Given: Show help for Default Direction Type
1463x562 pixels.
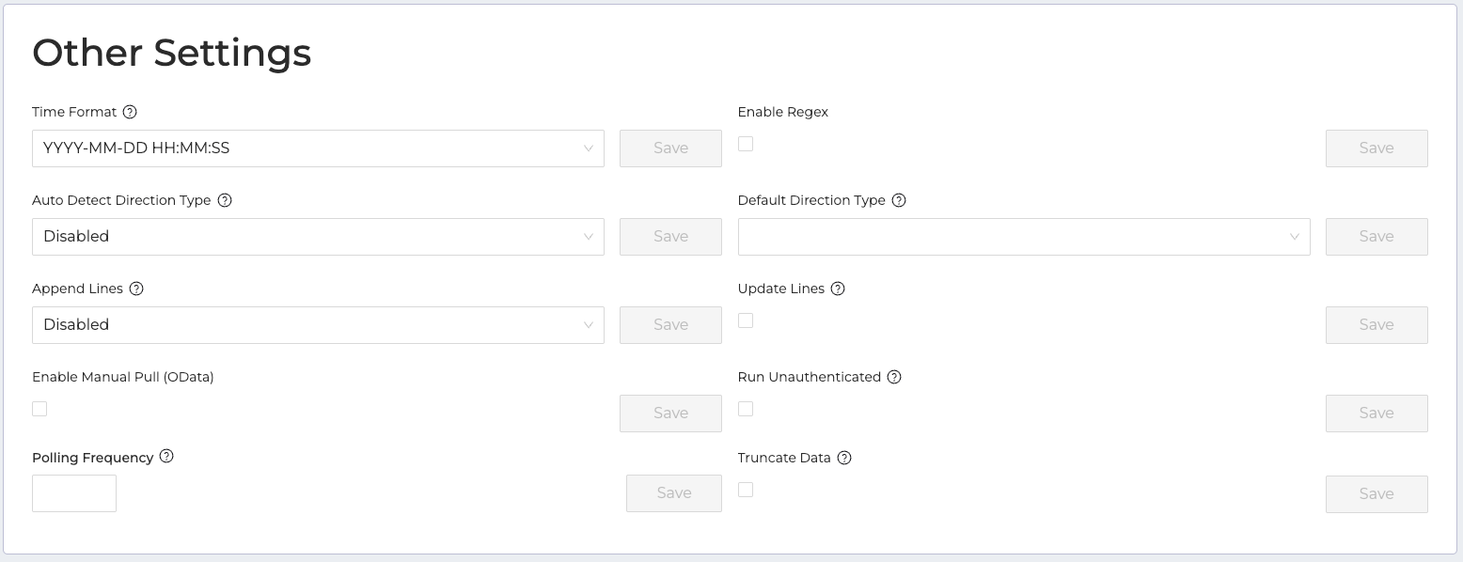Looking at the screenshot, I should click(x=899, y=200).
